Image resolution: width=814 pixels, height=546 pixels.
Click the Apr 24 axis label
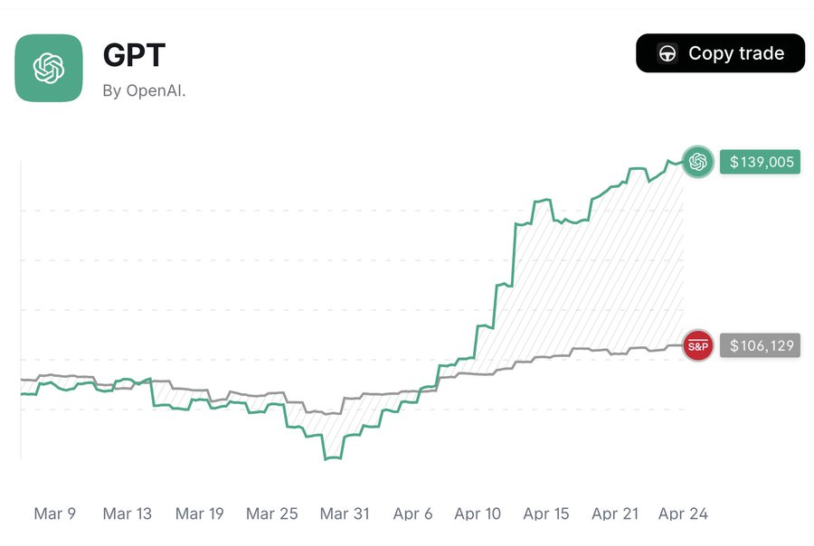click(683, 513)
